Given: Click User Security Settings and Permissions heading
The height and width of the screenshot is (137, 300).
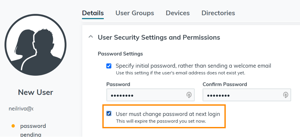Looking at the screenshot, I should [x=159, y=37].
